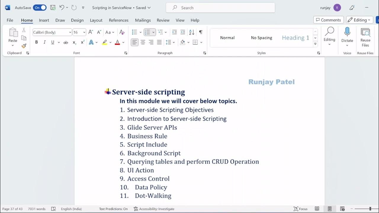Apply red font color
The width and height of the screenshot is (379, 213).
click(117, 42)
